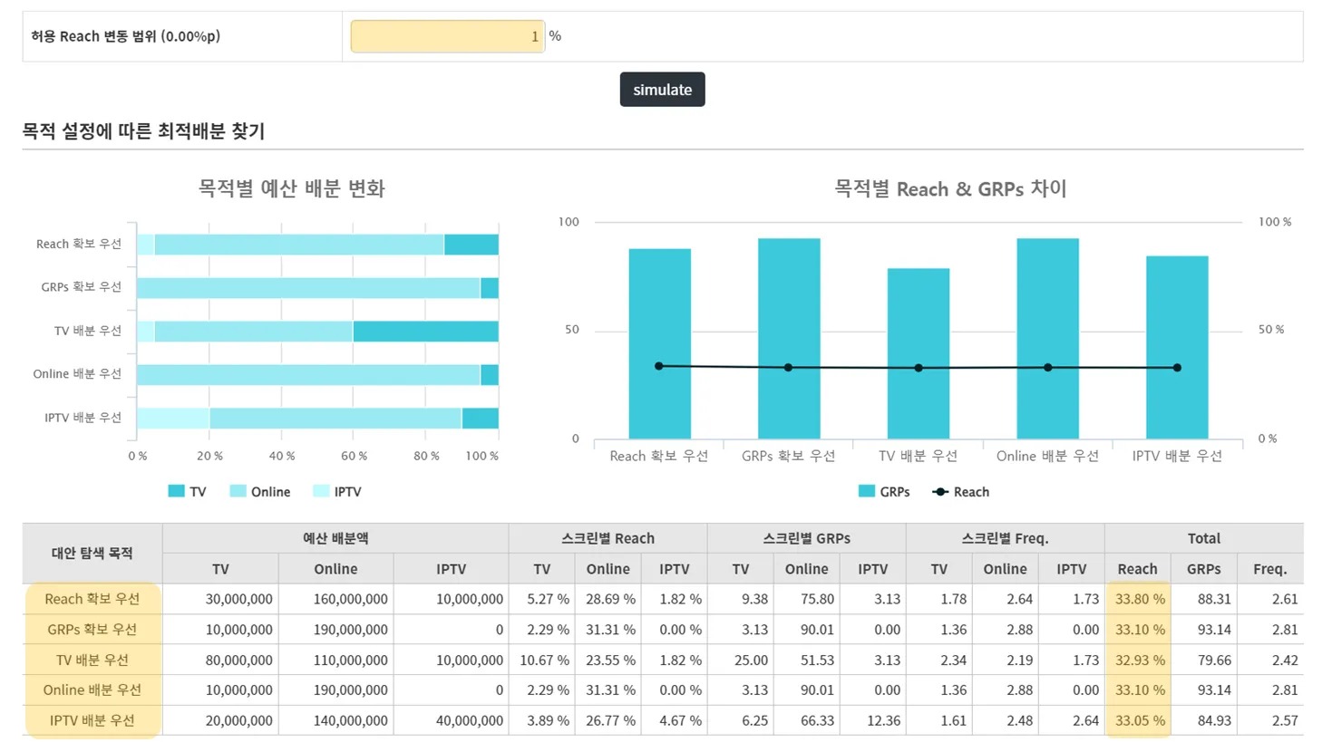Click the 목적별 예산 배분 변화 chart title

tap(292, 188)
